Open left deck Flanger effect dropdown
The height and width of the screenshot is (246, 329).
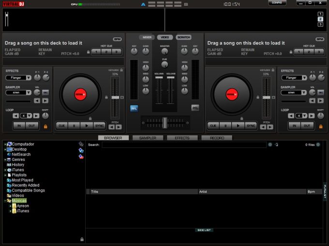coord(29,78)
